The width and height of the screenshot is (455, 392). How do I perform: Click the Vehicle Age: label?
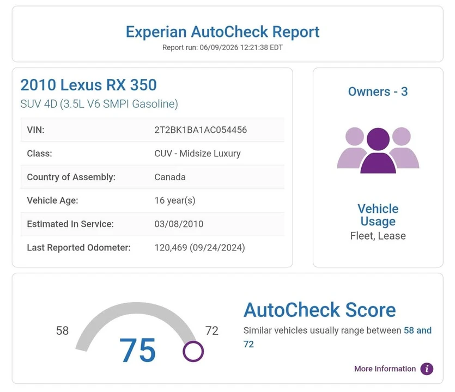point(52,201)
